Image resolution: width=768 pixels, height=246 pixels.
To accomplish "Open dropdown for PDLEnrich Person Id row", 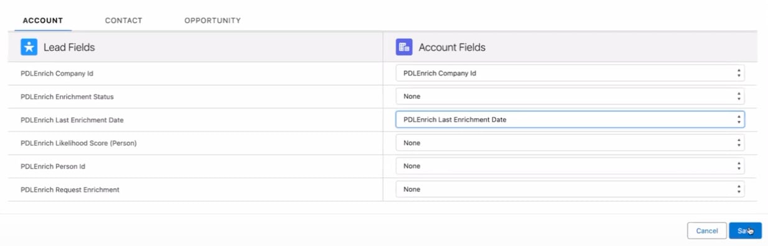I will coord(570,166).
